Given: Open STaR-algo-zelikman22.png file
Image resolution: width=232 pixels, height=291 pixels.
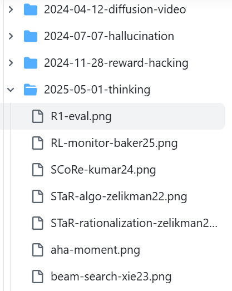Looking at the screenshot, I should click(x=119, y=196).
